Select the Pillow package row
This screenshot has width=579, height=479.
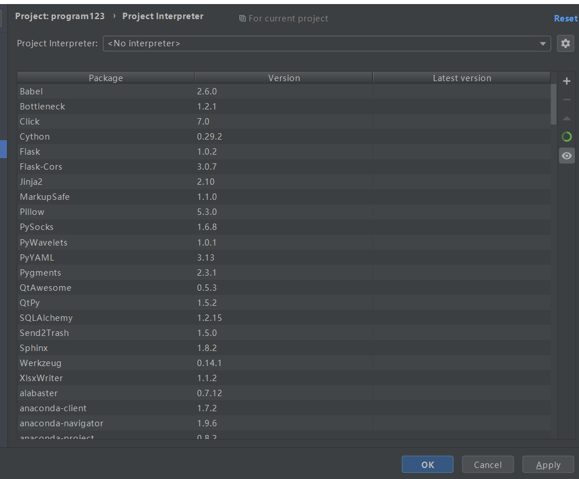tap(283, 212)
